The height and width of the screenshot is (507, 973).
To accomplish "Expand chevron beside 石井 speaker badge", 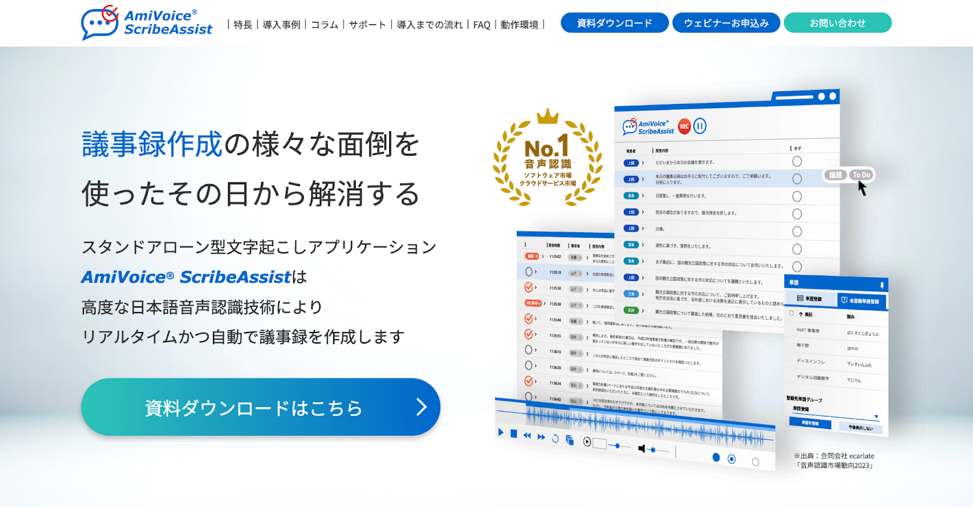I will 643,311.
